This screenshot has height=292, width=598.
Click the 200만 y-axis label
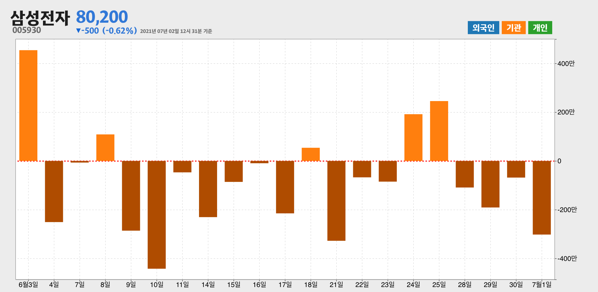(566, 112)
